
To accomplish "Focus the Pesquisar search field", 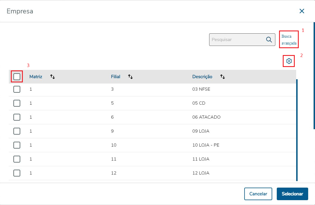I will pyautogui.click(x=237, y=40).
